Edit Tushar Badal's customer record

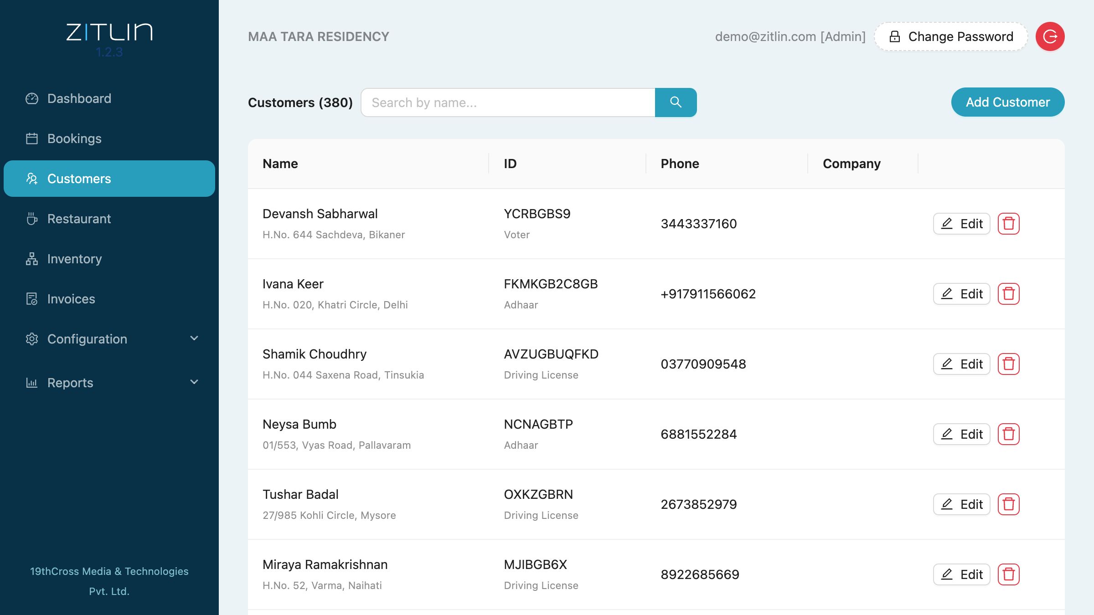(961, 504)
